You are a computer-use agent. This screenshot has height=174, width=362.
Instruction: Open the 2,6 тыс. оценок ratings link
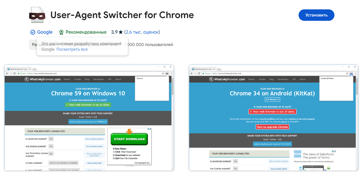coord(142,32)
